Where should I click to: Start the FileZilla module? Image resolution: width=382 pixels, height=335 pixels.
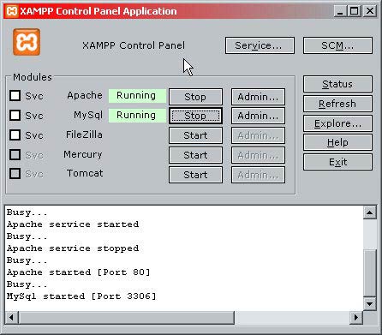click(x=195, y=135)
